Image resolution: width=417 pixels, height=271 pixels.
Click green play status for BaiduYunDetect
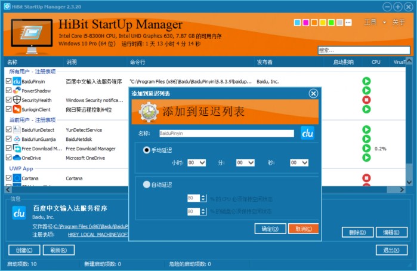(366, 130)
